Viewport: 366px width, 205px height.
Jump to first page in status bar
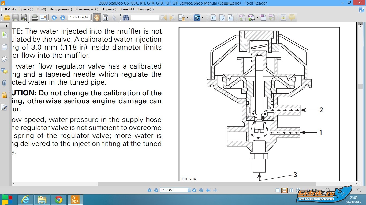click(x=150, y=190)
